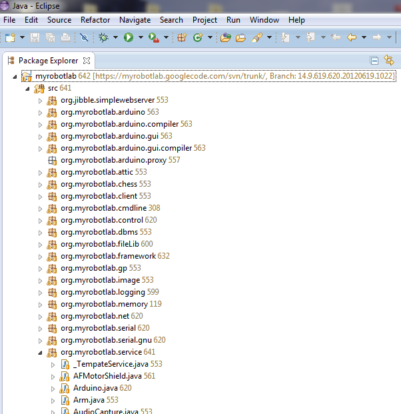Expand org.jibble.simplewebserver package
The image size is (401, 414).
pyautogui.click(x=40, y=101)
